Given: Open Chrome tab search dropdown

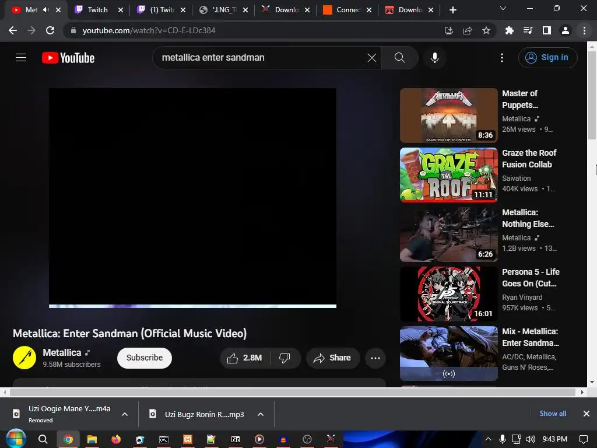Looking at the screenshot, I should click(503, 8).
